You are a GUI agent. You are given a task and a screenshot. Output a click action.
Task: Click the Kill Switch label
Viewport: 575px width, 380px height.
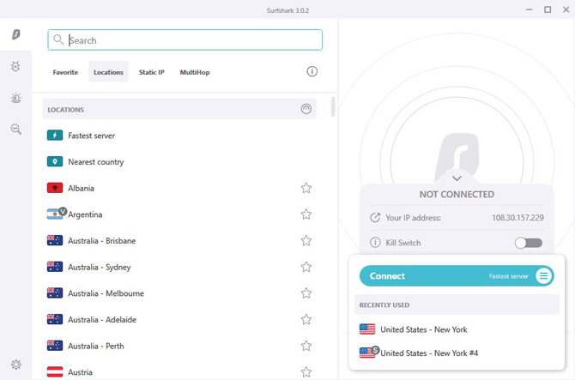click(x=403, y=243)
